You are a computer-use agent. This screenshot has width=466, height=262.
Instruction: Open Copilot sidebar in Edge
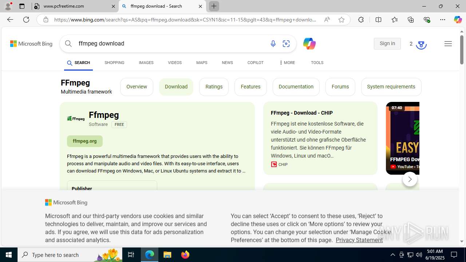[458, 20]
